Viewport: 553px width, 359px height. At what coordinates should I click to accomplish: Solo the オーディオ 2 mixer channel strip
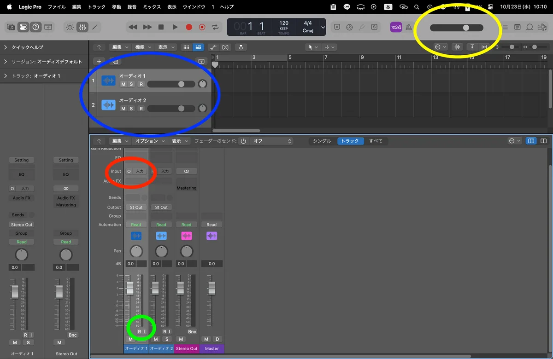(167, 339)
